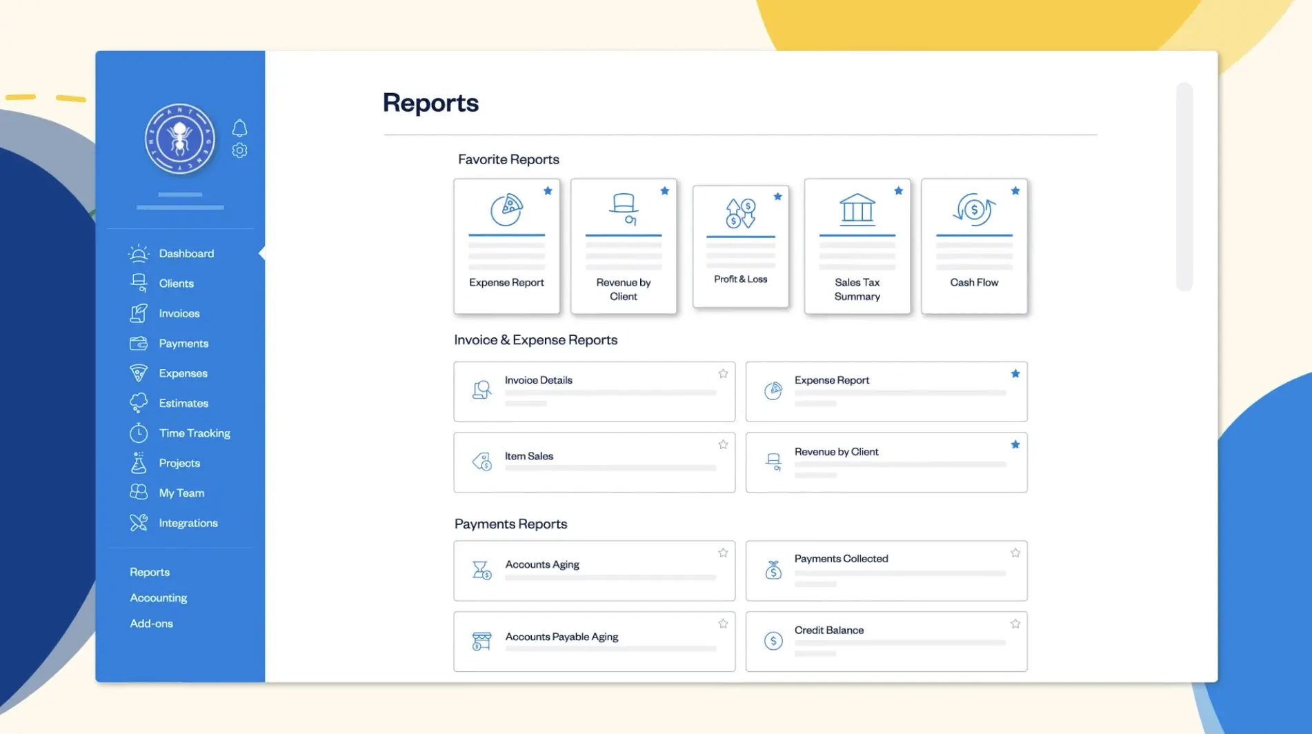Select the Payments wallet icon
The height and width of the screenshot is (734, 1312).
tap(139, 342)
